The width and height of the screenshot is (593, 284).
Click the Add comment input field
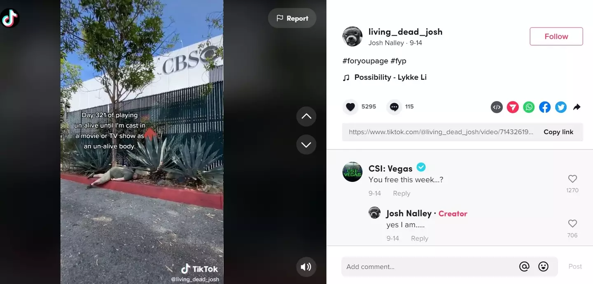(428, 267)
